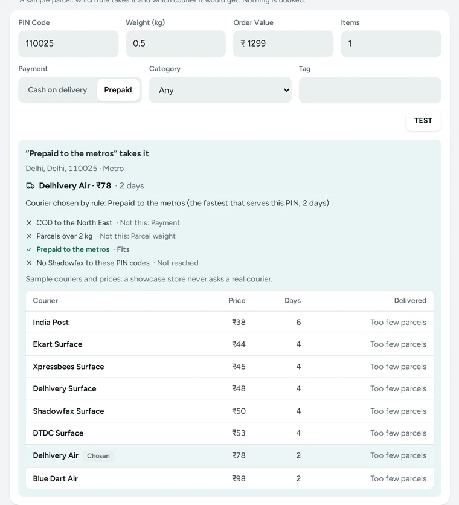Screen dimensions: 459x505
Task: Click the delivery truck icon beside Delhivery Air
Action: 30,186
